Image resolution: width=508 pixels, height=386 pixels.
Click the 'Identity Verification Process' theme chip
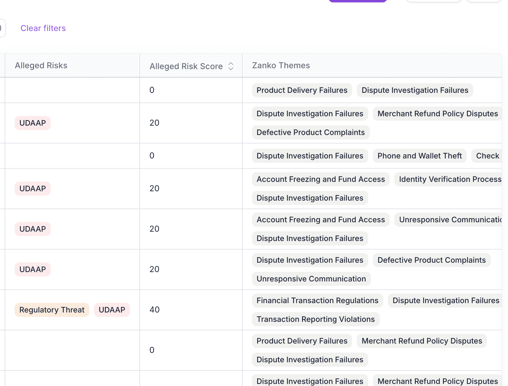point(448,179)
